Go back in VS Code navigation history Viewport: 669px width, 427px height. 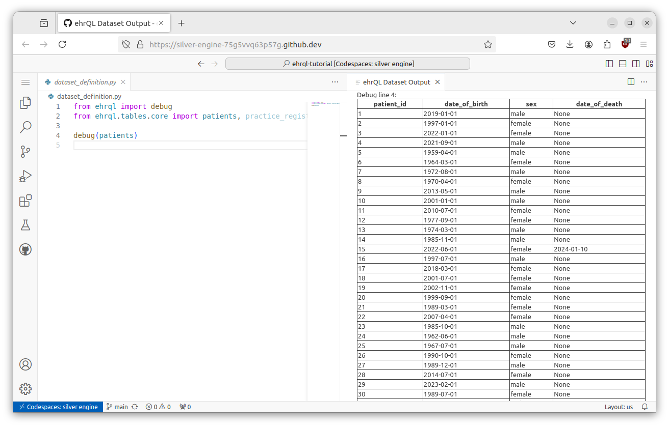tap(201, 64)
